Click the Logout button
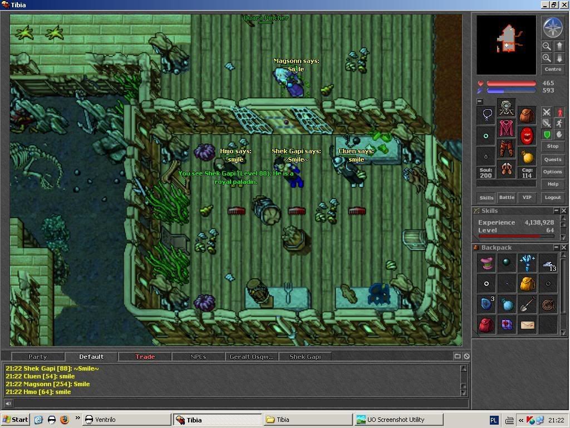The image size is (570, 428). tap(553, 197)
